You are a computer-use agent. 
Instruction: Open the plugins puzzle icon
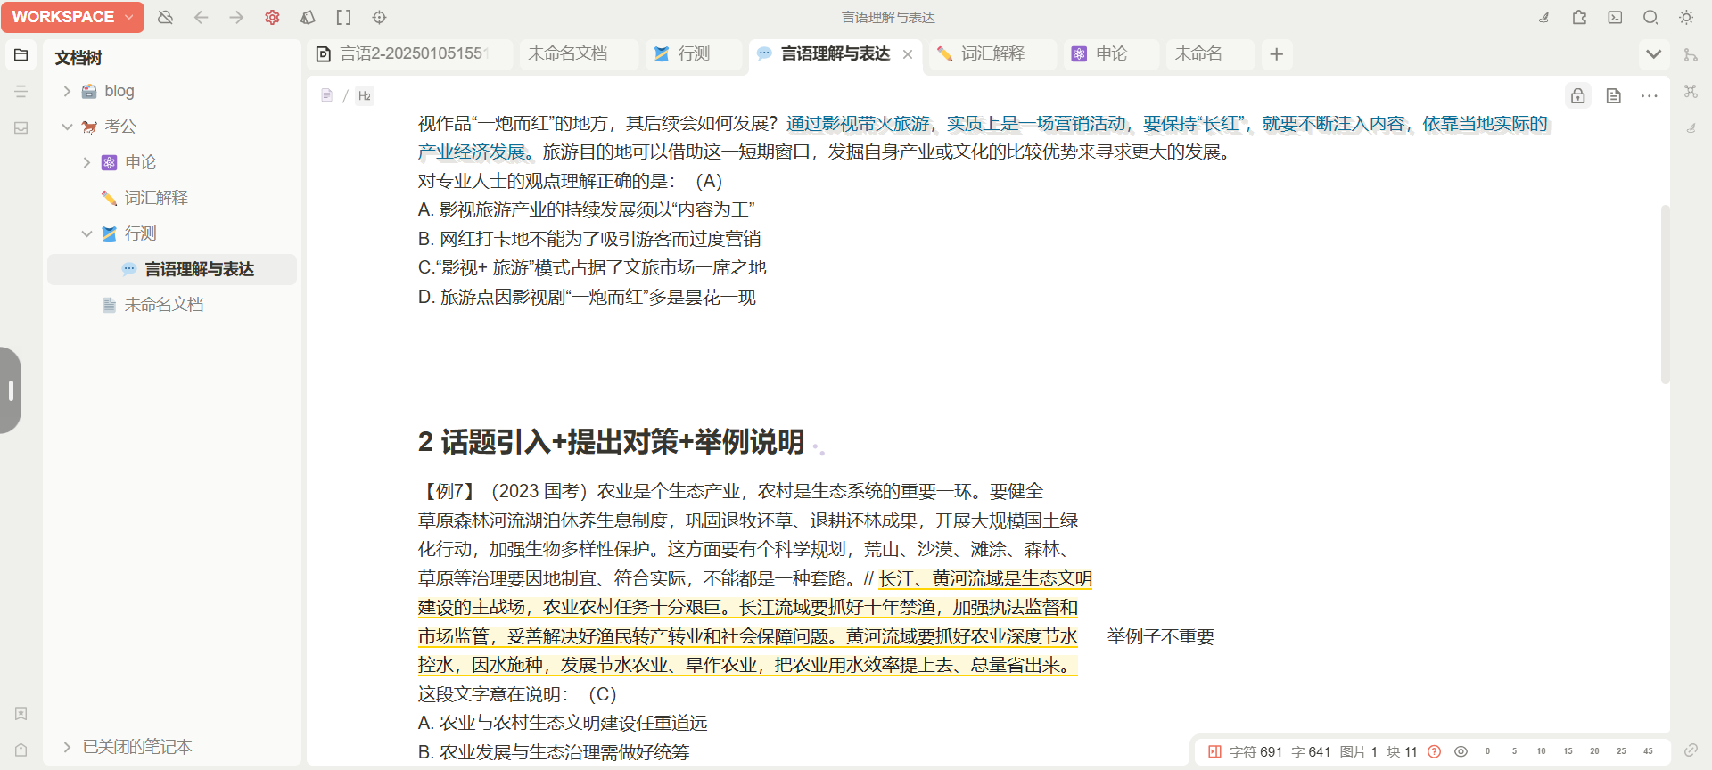pos(1579,17)
